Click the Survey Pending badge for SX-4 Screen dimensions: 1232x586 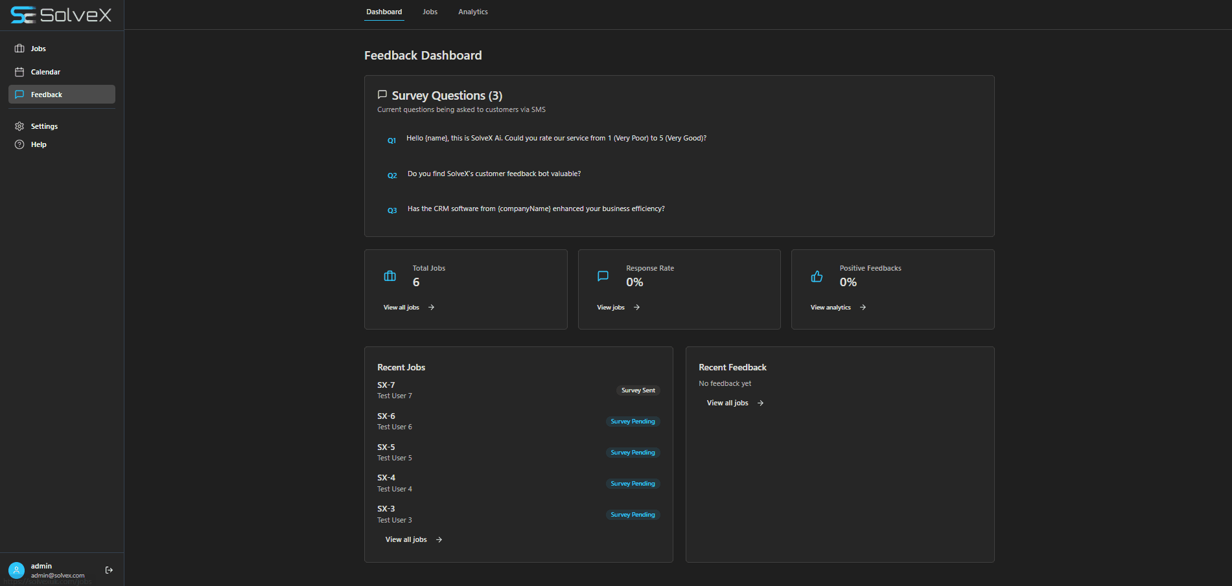633,484
